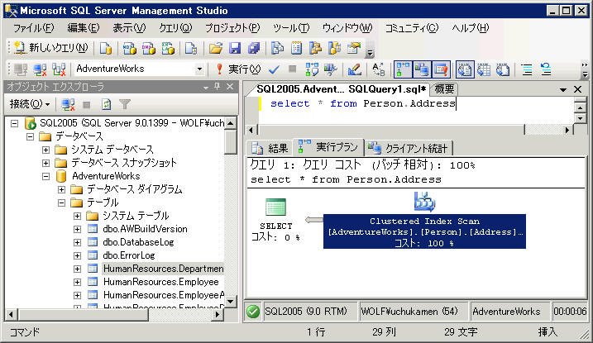Collapse the SQL2005 server node
The width and height of the screenshot is (593, 343).
14,123
